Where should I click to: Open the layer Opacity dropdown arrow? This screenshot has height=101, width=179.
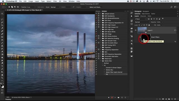pos(162,22)
